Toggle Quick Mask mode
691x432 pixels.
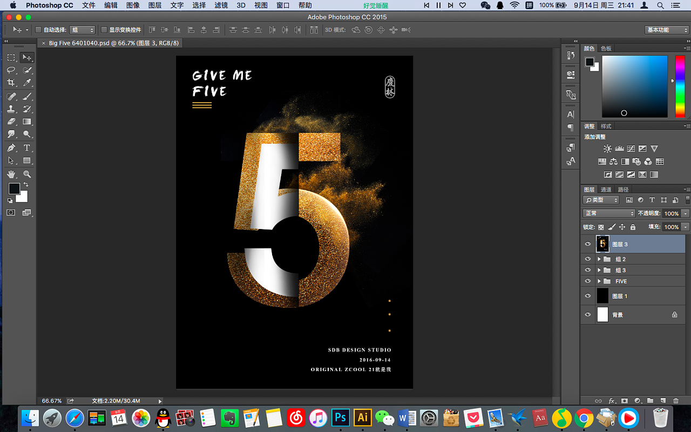tap(11, 213)
